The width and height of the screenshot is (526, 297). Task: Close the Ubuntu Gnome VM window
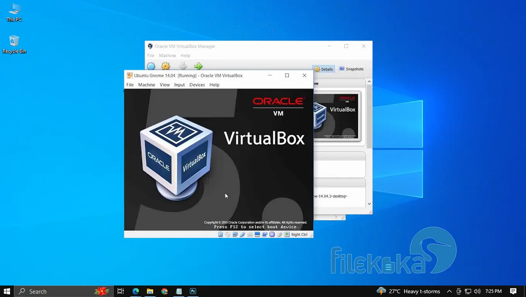tap(304, 75)
